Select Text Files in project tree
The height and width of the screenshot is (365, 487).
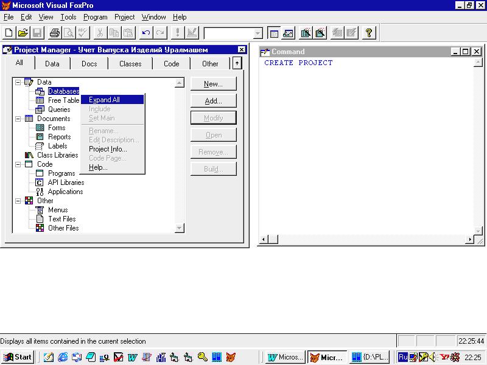(62, 219)
